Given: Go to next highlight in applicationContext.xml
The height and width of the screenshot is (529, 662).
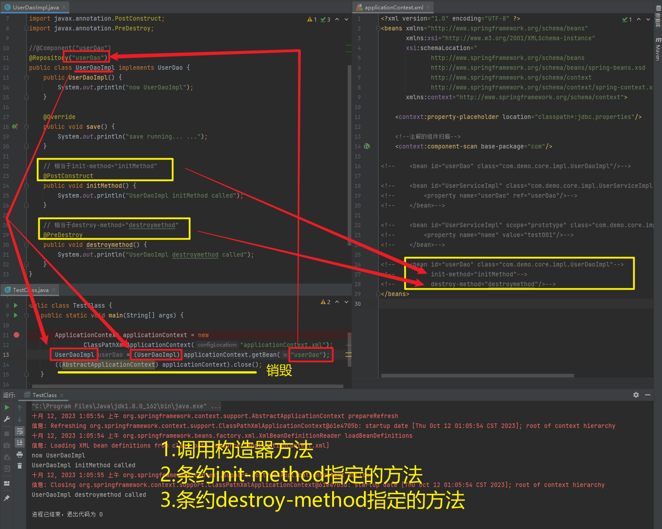Looking at the screenshot, I should tap(648, 19).
